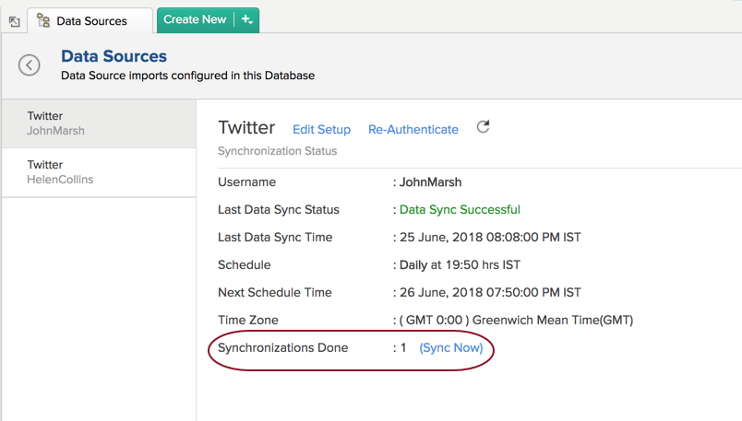Click the Data Source imports configured description
The height and width of the screenshot is (421, 742).
(x=188, y=76)
